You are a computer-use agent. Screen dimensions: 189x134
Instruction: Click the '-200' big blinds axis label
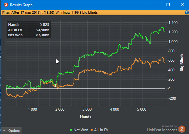[x=172, y=98]
